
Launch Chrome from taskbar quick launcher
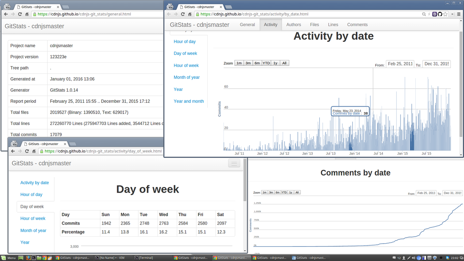click(45, 258)
